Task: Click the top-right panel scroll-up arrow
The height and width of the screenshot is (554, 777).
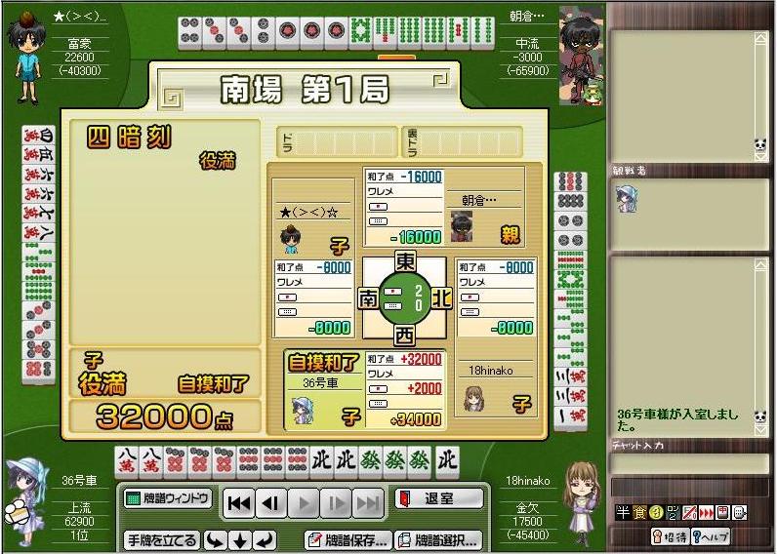Action: (x=760, y=39)
